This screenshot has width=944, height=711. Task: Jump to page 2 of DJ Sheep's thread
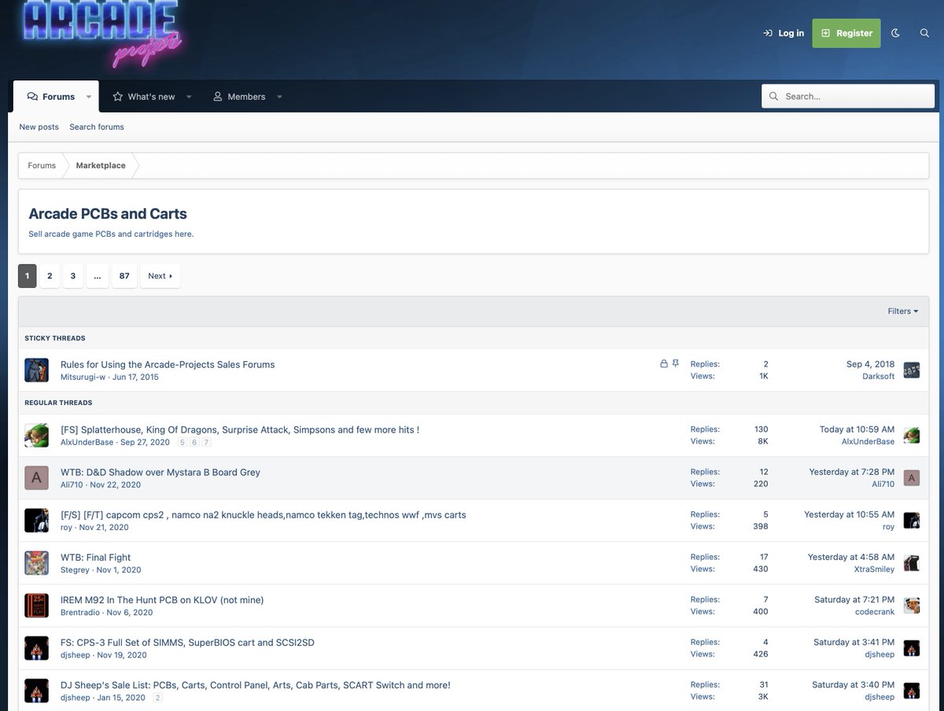tap(158, 698)
